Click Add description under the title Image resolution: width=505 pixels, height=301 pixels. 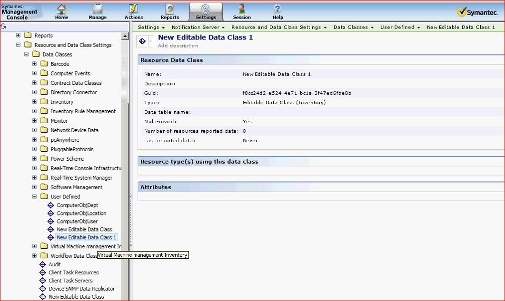coord(178,46)
